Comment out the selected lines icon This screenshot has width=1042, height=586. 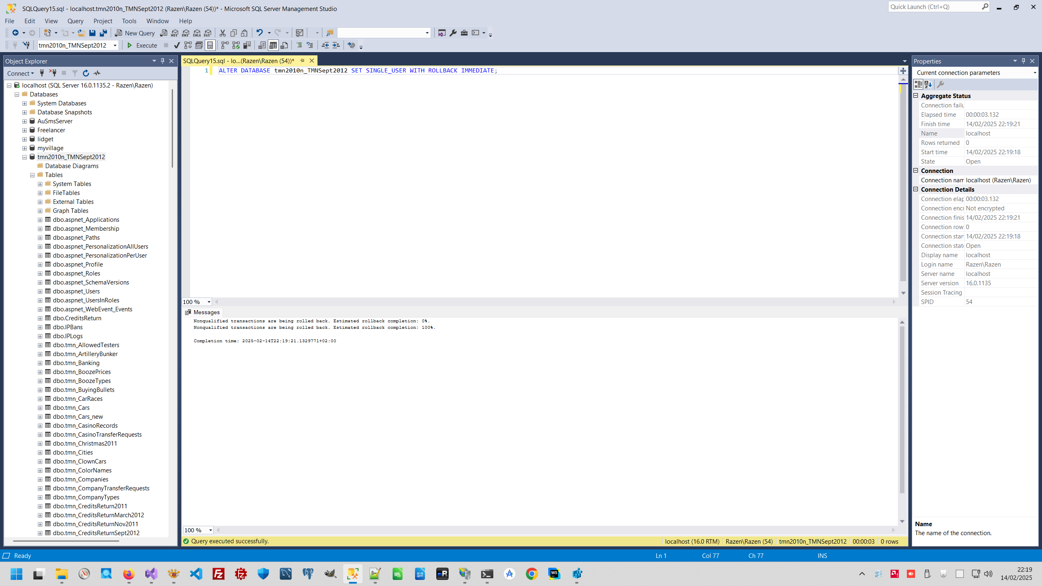(299, 45)
